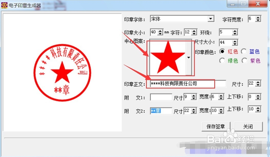Select the 紫色 stamp color radio button

[244, 61]
